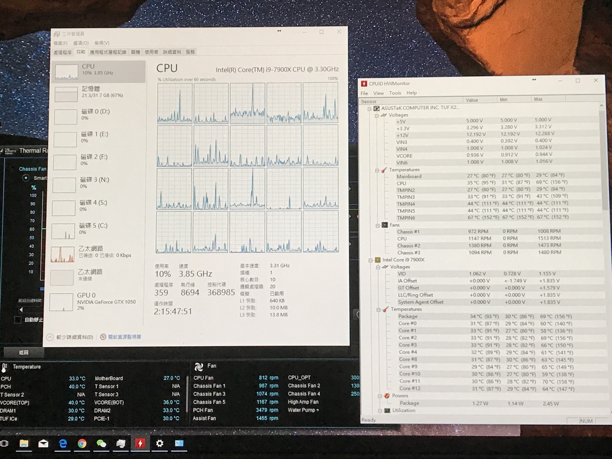Viewport: 612px width, 459px height.
Task: Open the Tools menu in HWMonitor
Action: click(x=395, y=93)
